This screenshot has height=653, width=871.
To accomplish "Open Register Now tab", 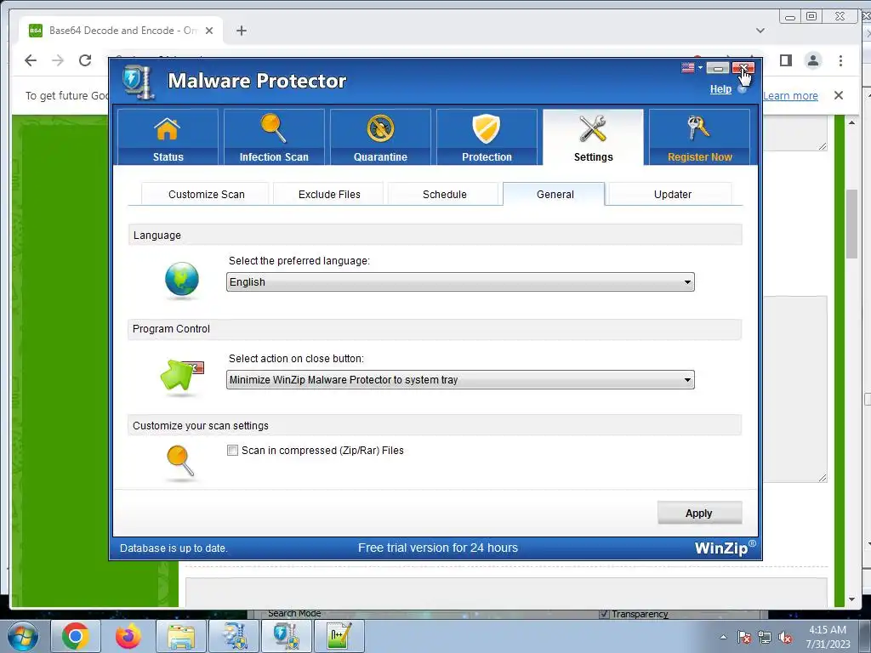I will pos(699,137).
